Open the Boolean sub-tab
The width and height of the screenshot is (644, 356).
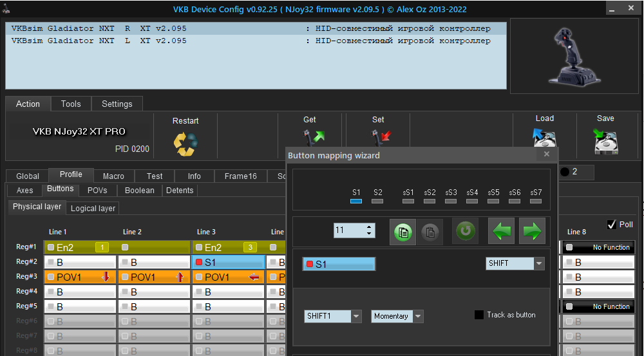click(140, 191)
